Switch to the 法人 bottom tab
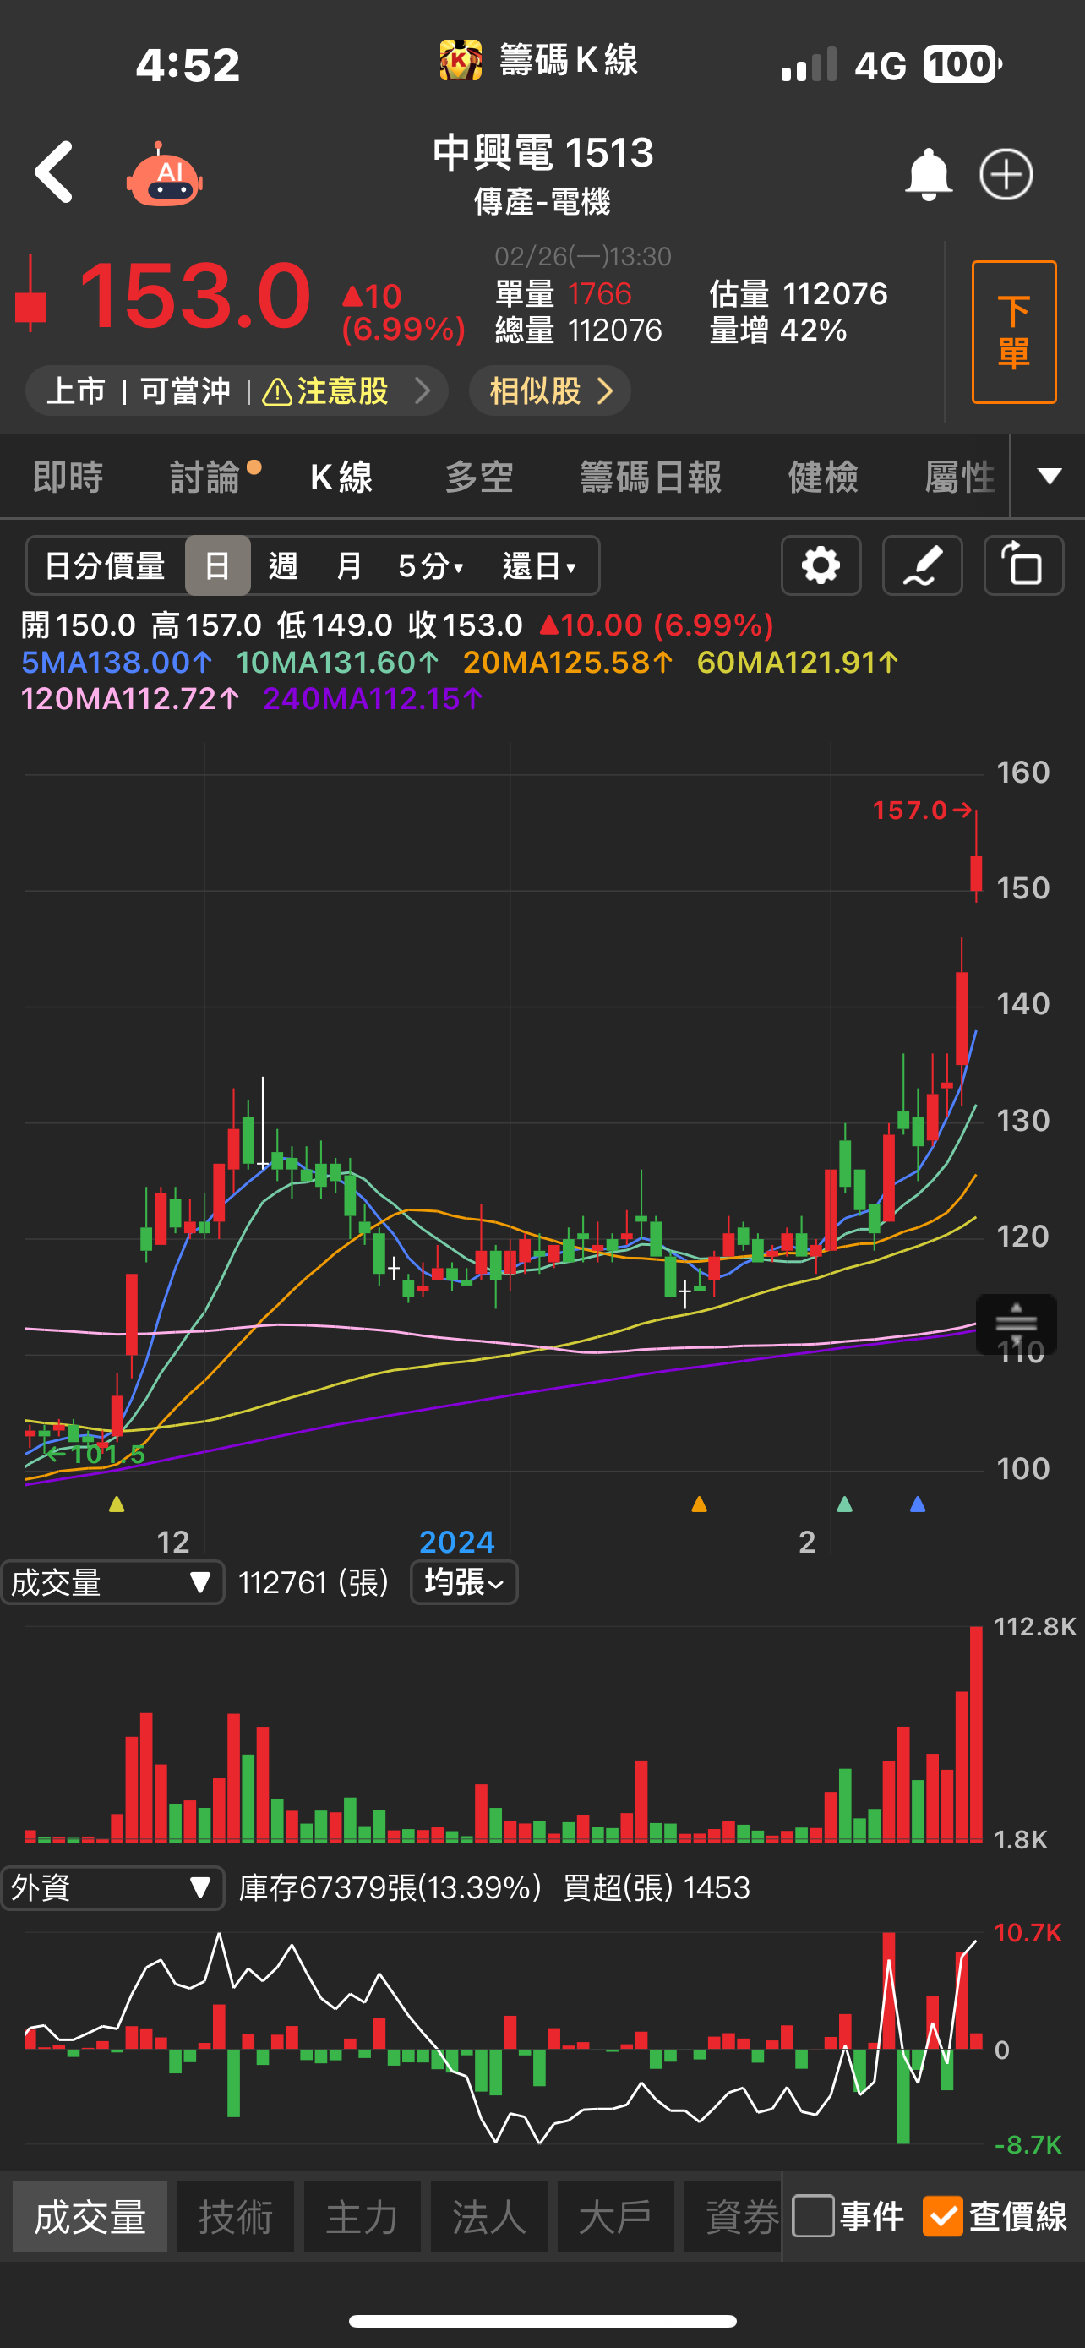Screen dimensions: 1085x2348 tap(489, 2216)
